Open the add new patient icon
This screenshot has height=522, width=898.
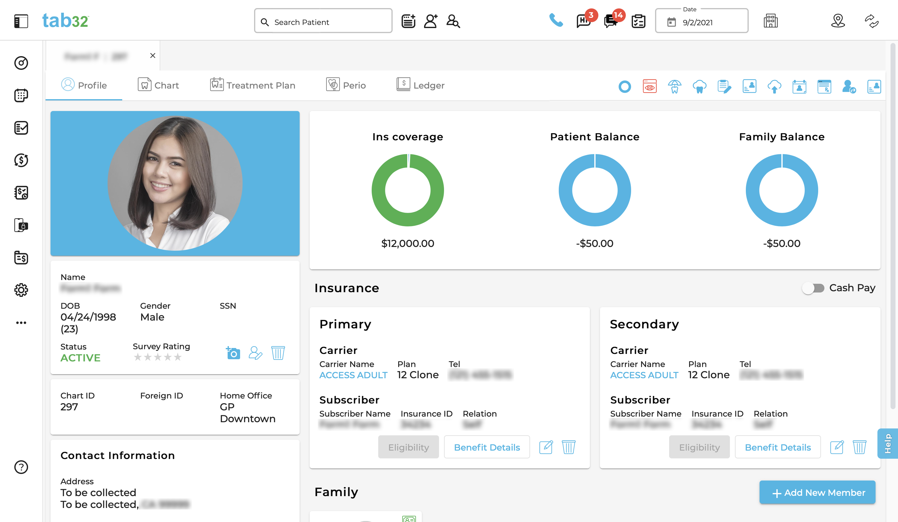click(431, 22)
